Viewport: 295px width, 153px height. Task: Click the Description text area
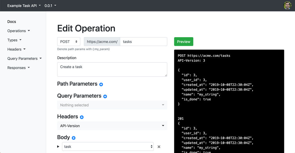[112, 69]
